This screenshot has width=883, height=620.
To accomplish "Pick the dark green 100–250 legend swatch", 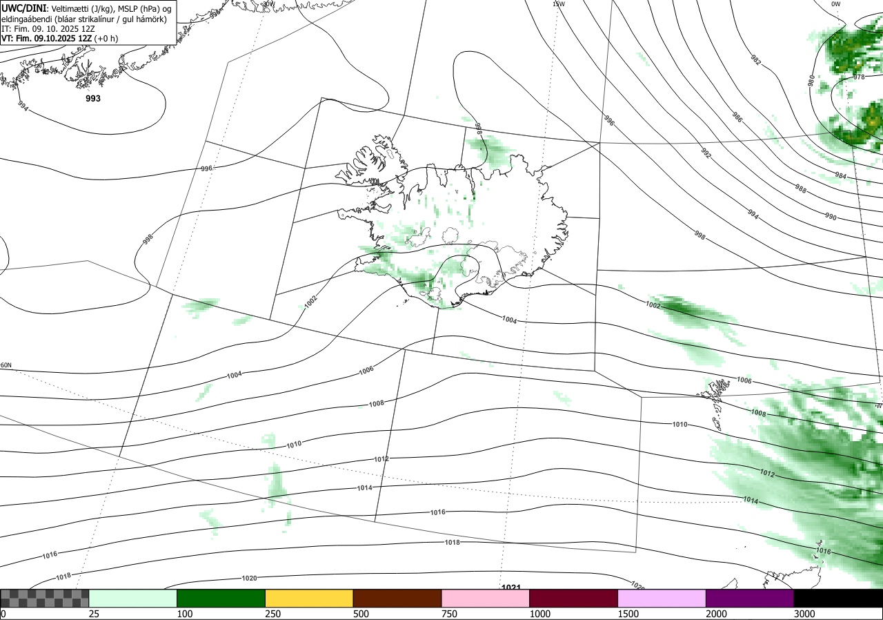I will (x=221, y=598).
